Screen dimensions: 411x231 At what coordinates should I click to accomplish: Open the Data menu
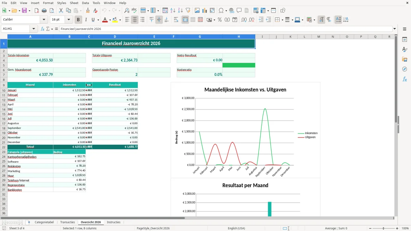click(x=85, y=3)
